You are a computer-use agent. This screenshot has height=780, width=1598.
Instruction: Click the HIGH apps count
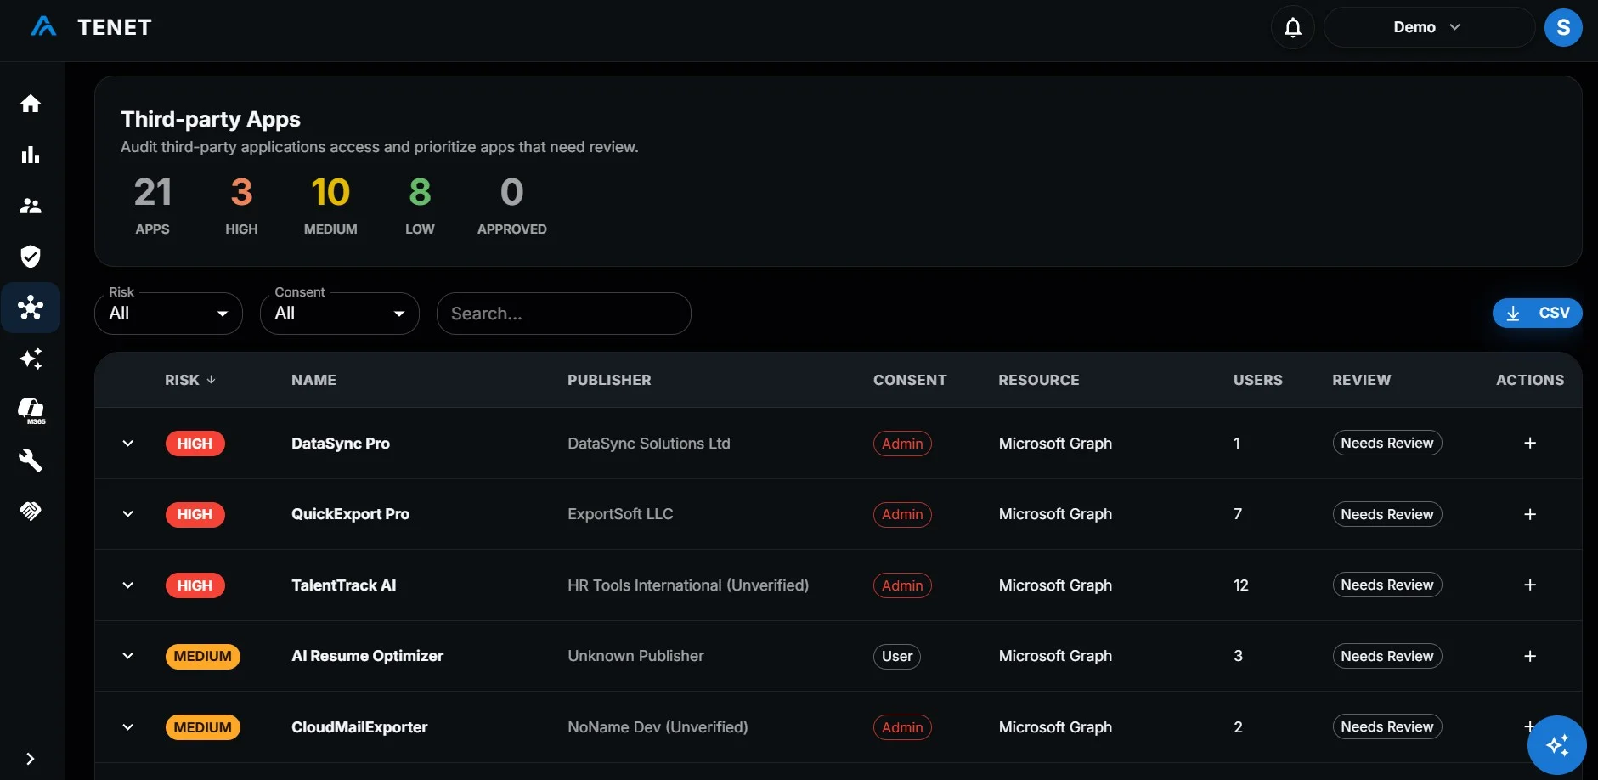pyautogui.click(x=241, y=205)
